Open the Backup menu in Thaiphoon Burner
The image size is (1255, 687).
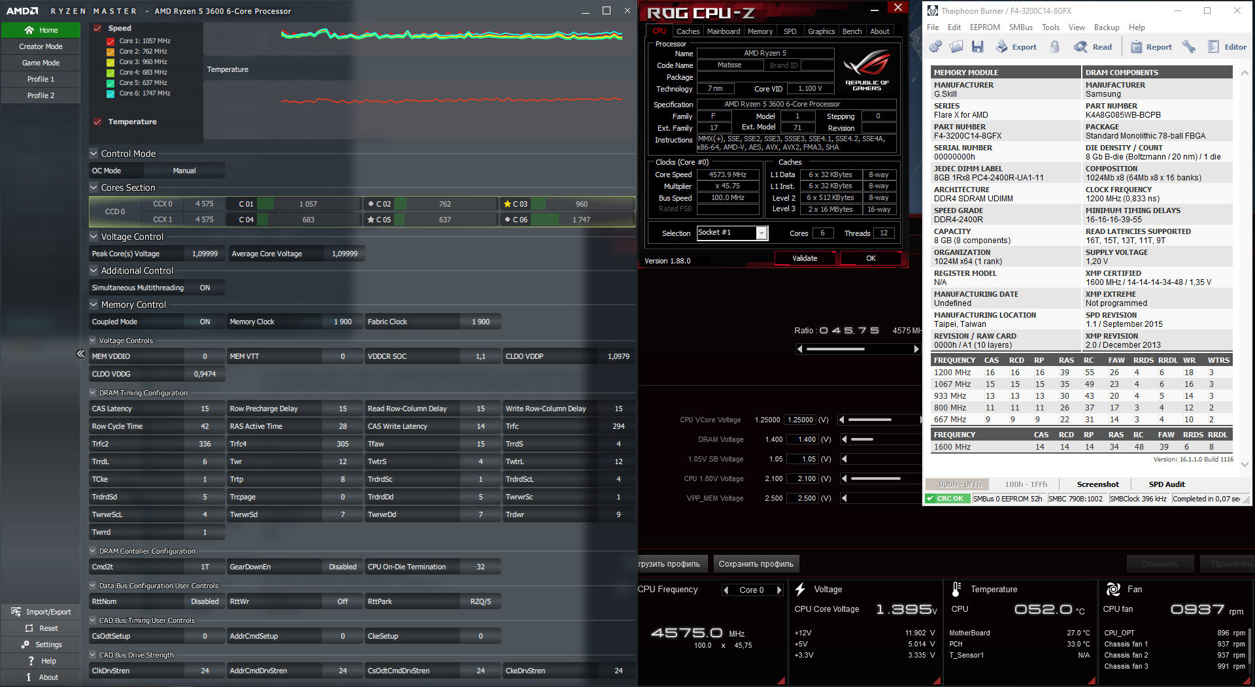tap(1106, 27)
